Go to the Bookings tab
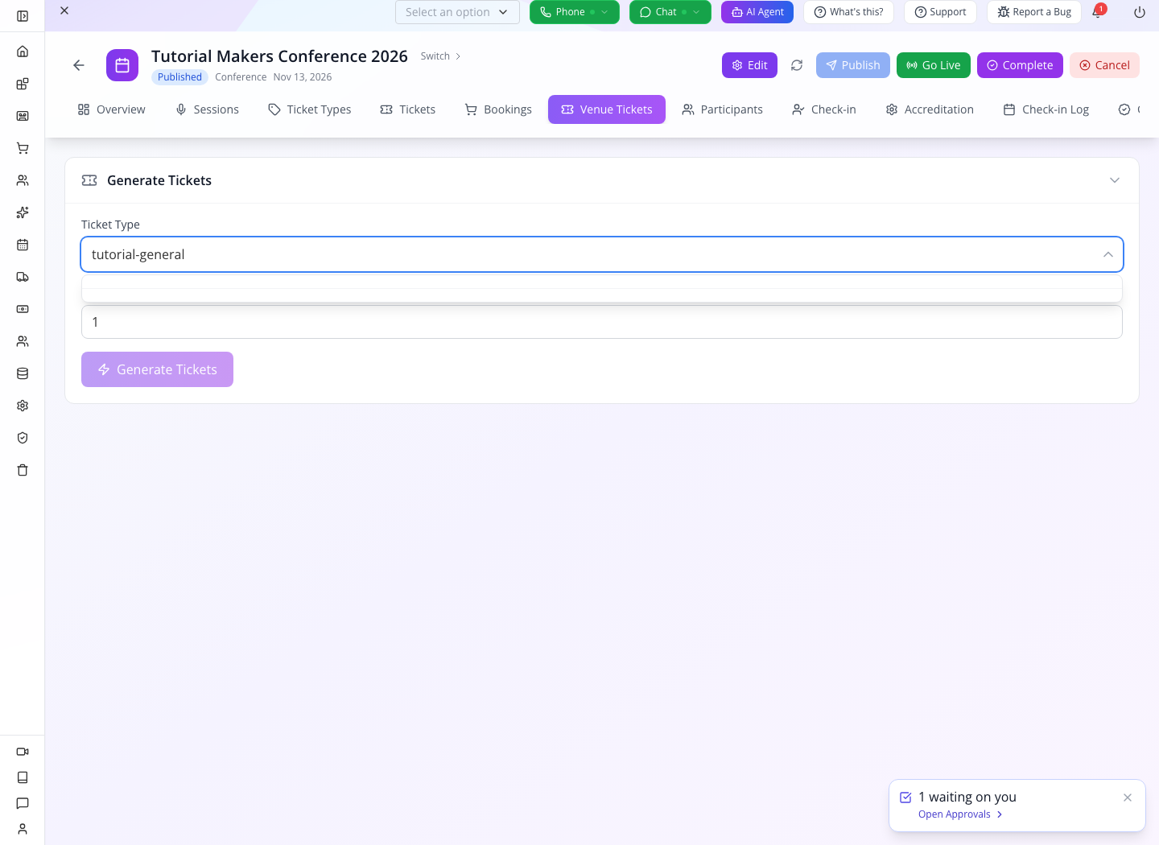Screen dimensions: 1159x845 click(498, 109)
